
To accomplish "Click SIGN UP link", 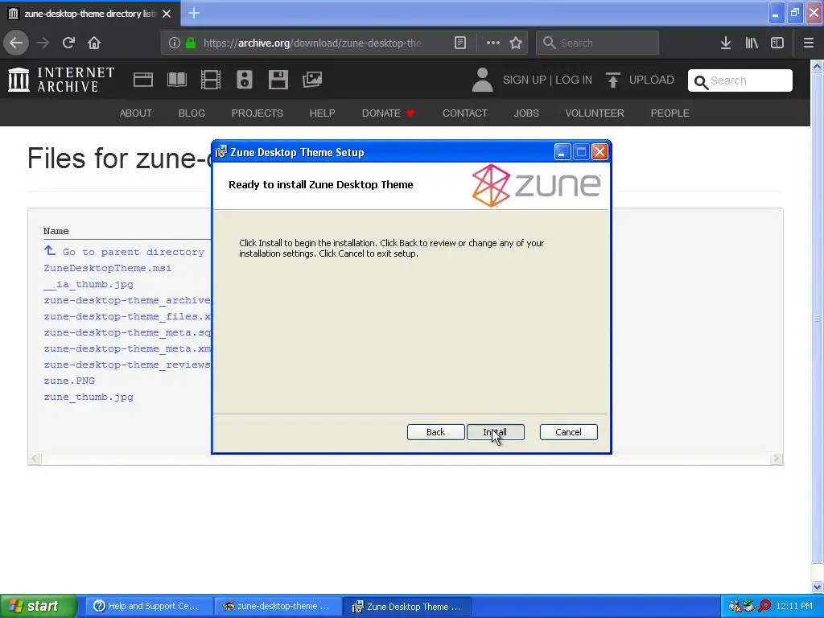I will pos(525,80).
